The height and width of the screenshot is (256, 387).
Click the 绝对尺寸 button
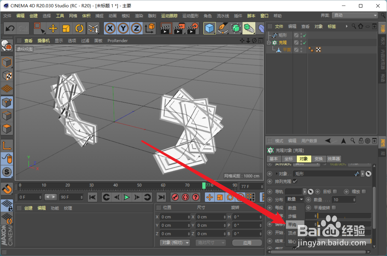coord(210,243)
